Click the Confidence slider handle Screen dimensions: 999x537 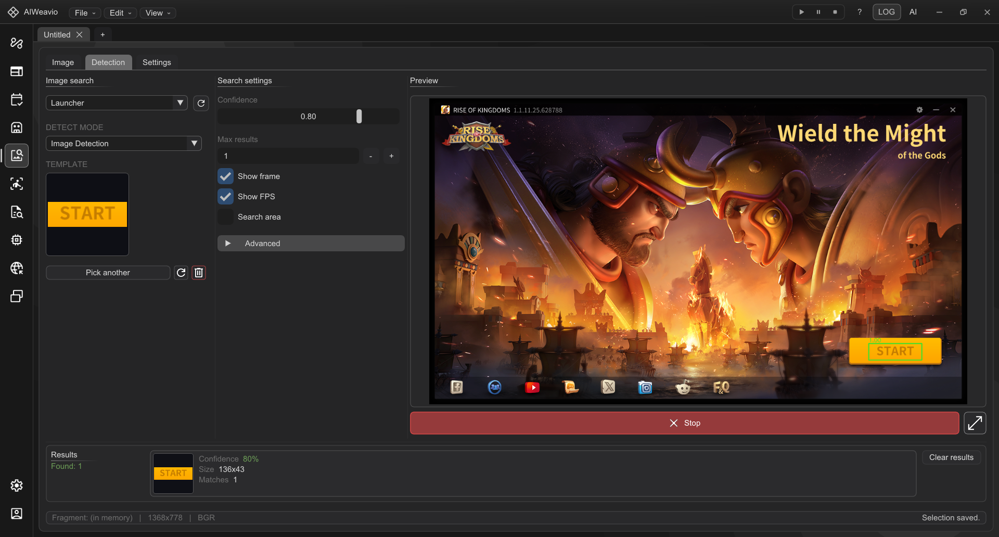tap(359, 117)
